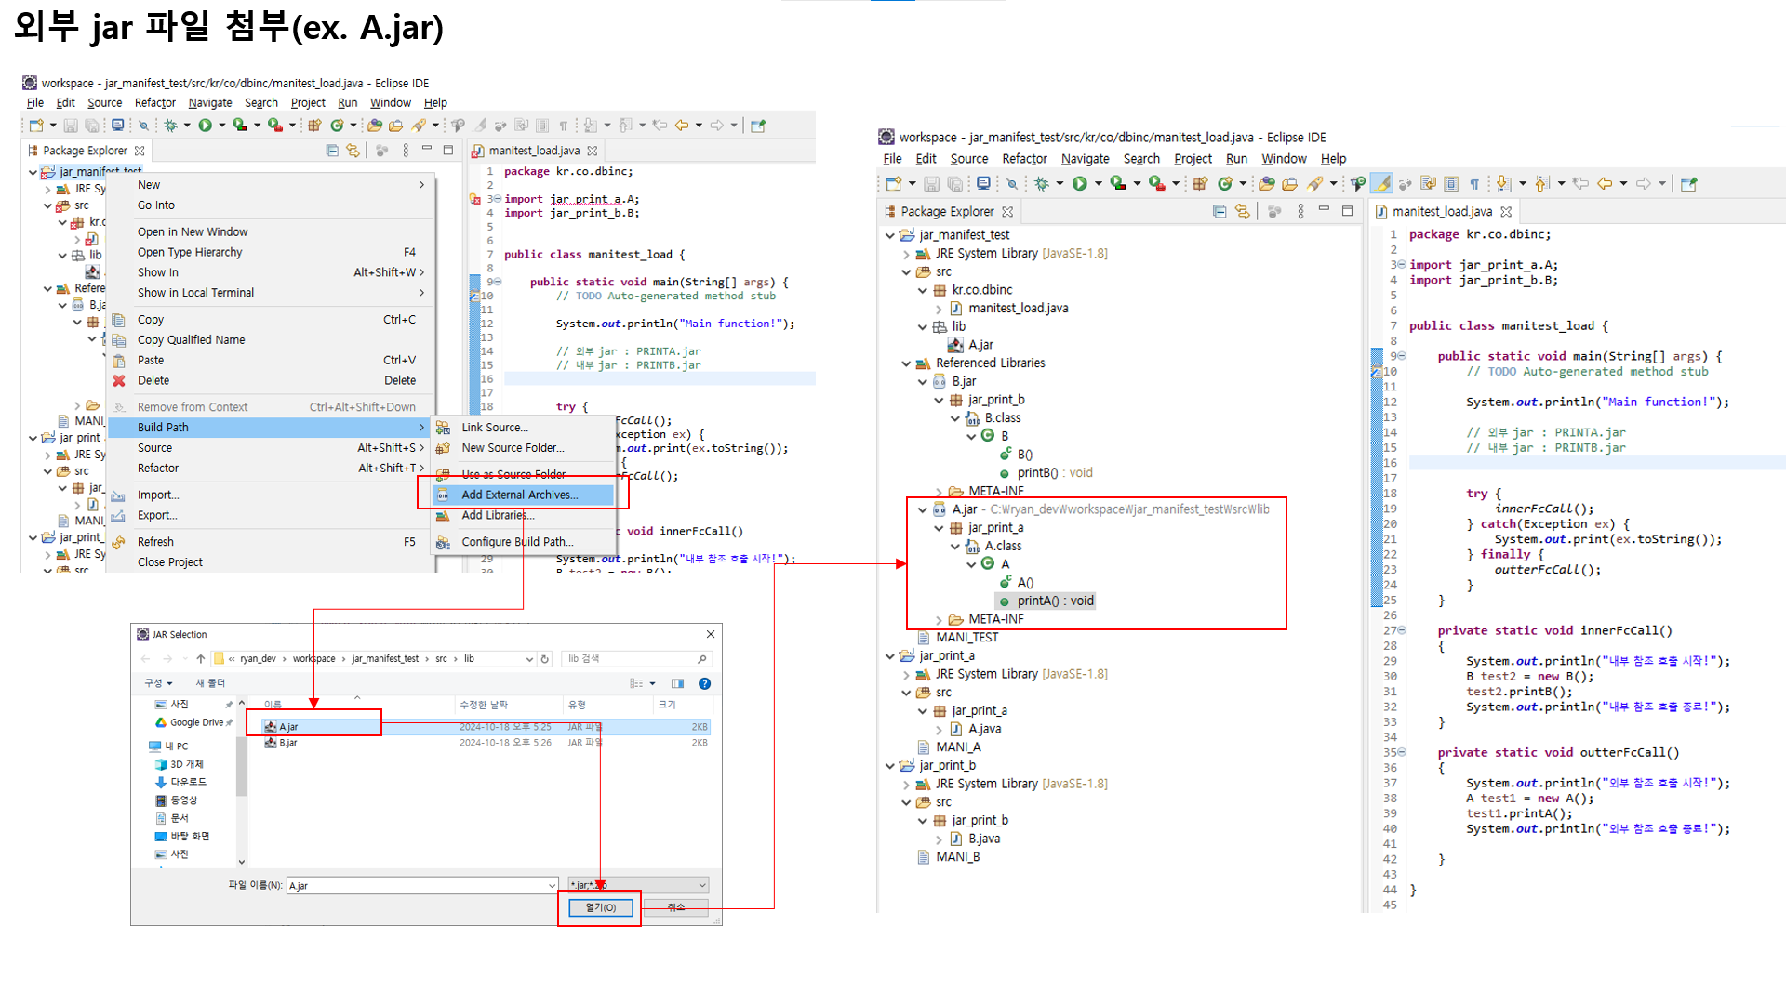The image size is (1786, 1004).
Task: Click the help question mark in JAR Selection
Action: (x=704, y=683)
